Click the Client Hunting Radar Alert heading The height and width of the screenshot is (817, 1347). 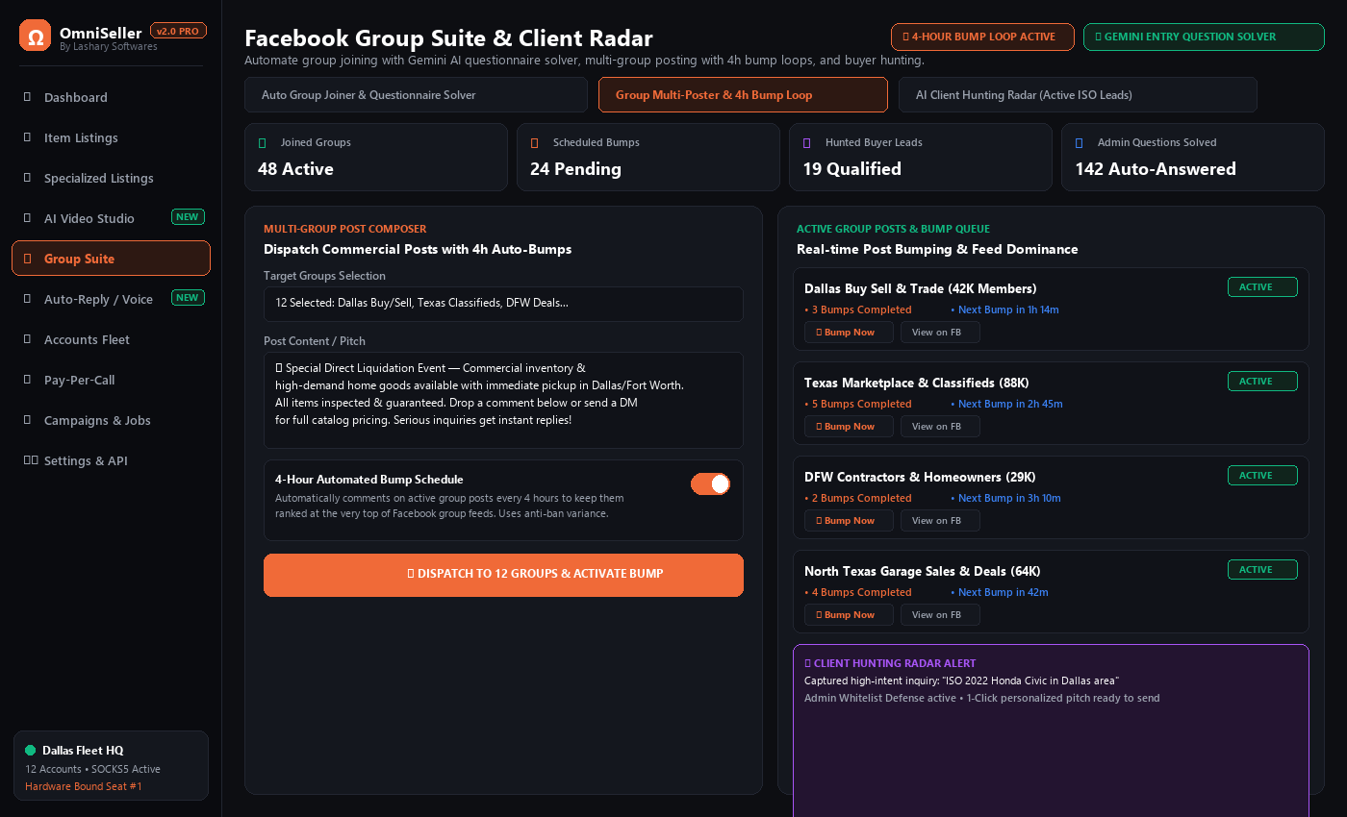tap(890, 663)
